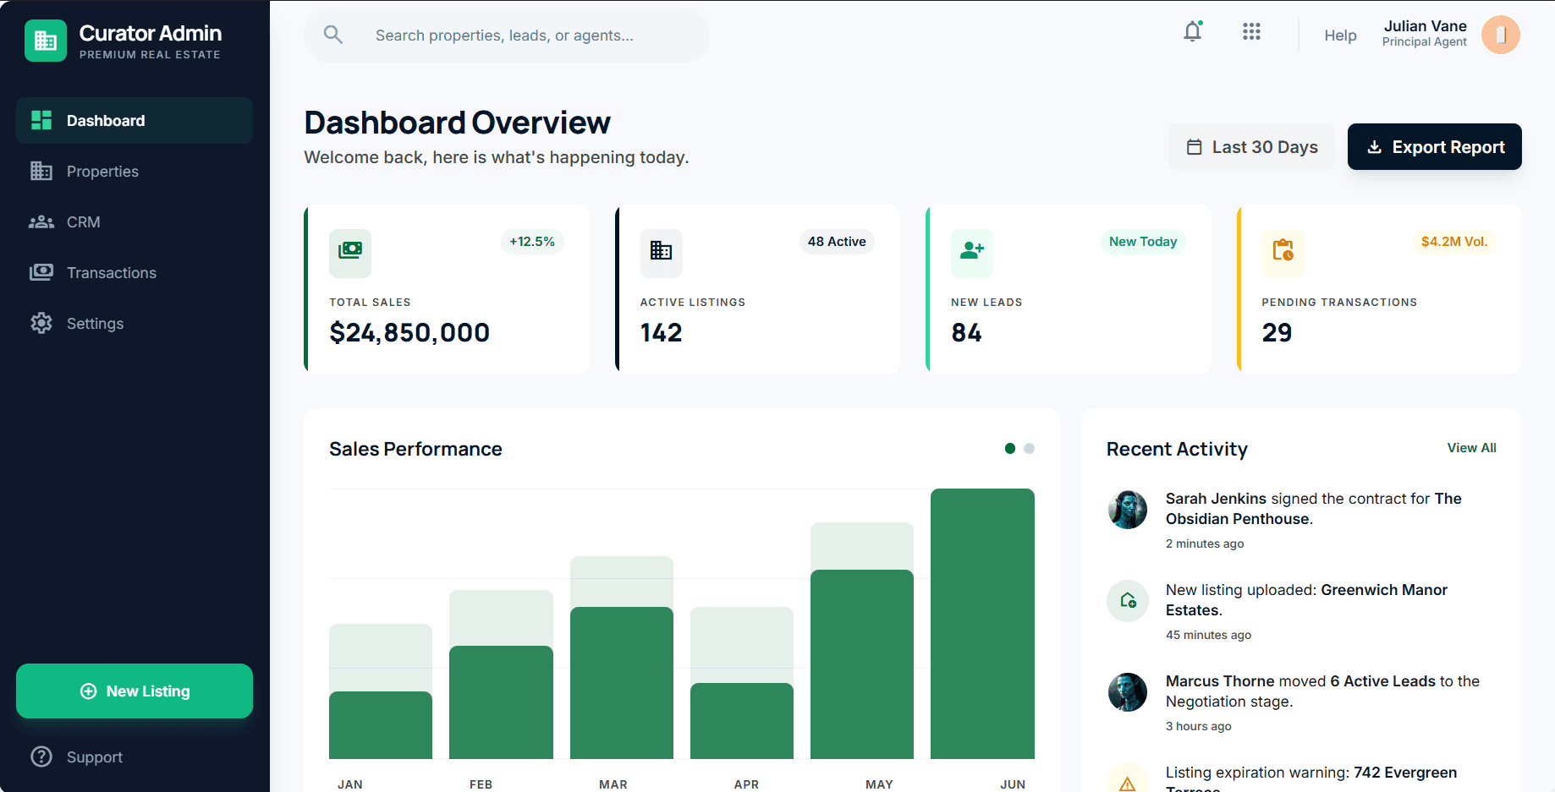This screenshot has width=1555, height=792.
Task: Click the Transactions wallet icon
Action: [x=41, y=272]
